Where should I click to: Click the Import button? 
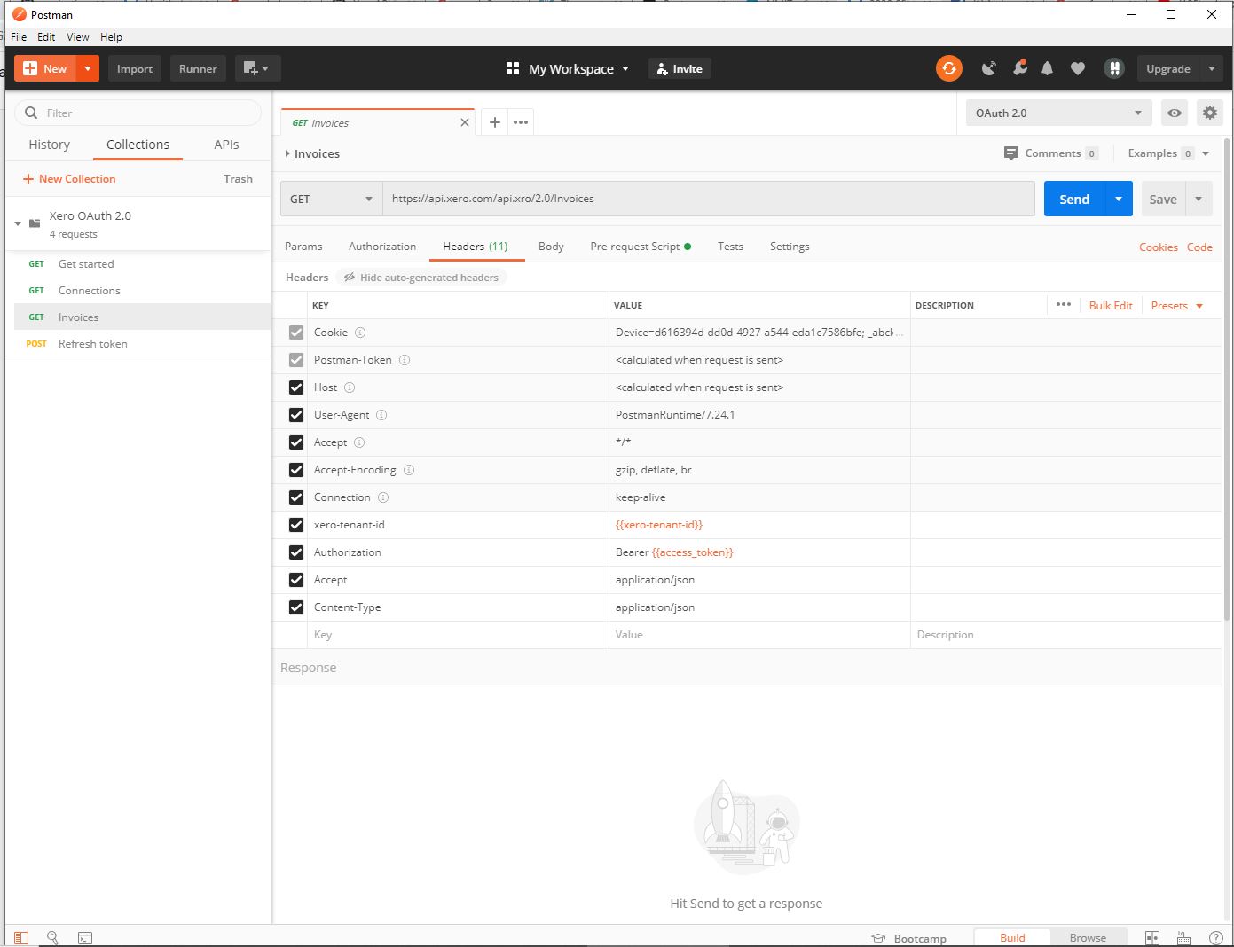(x=135, y=68)
